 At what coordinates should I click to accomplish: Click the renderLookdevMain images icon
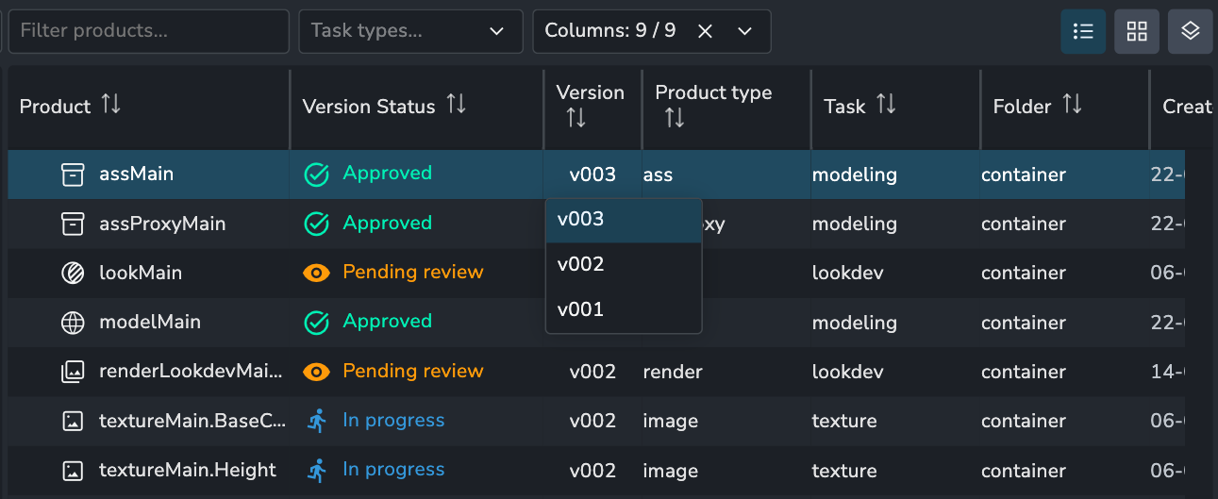pyautogui.click(x=73, y=372)
